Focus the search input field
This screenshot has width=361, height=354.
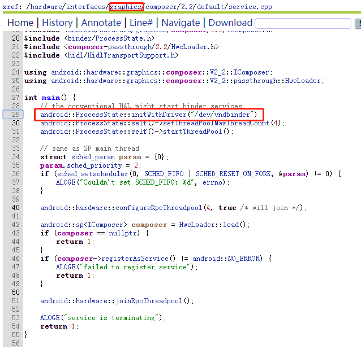click(x=303, y=24)
